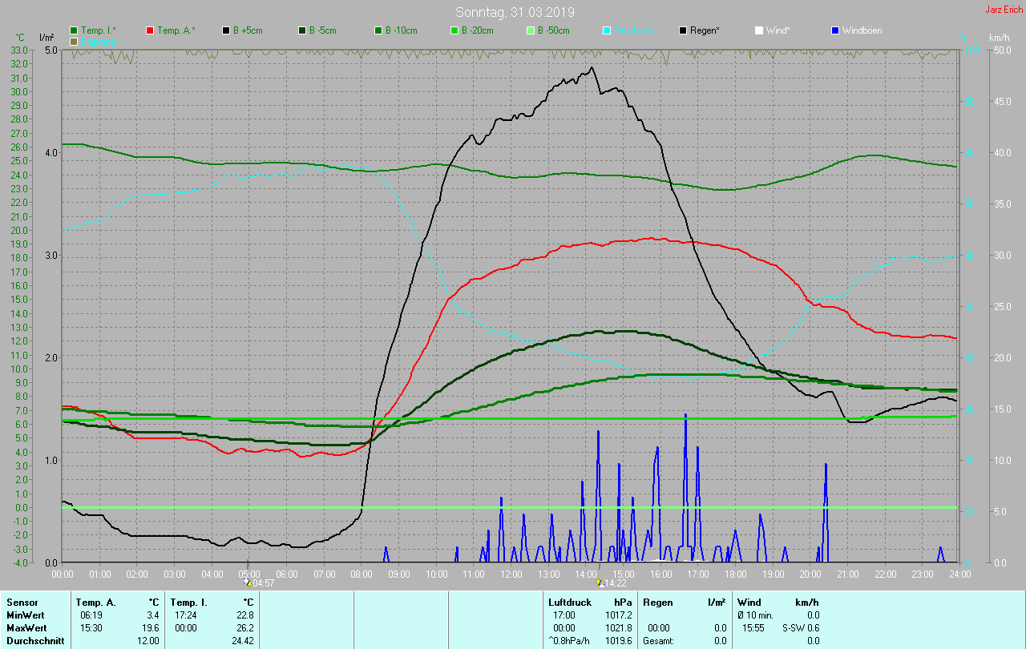This screenshot has width=1026, height=649.
Task: Click the '06:19' minimum time cell
Action: click(x=91, y=615)
